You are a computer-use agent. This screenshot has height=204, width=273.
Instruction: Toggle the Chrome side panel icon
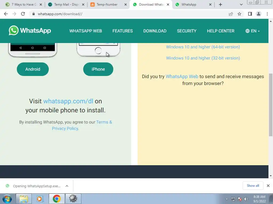click(250, 14)
